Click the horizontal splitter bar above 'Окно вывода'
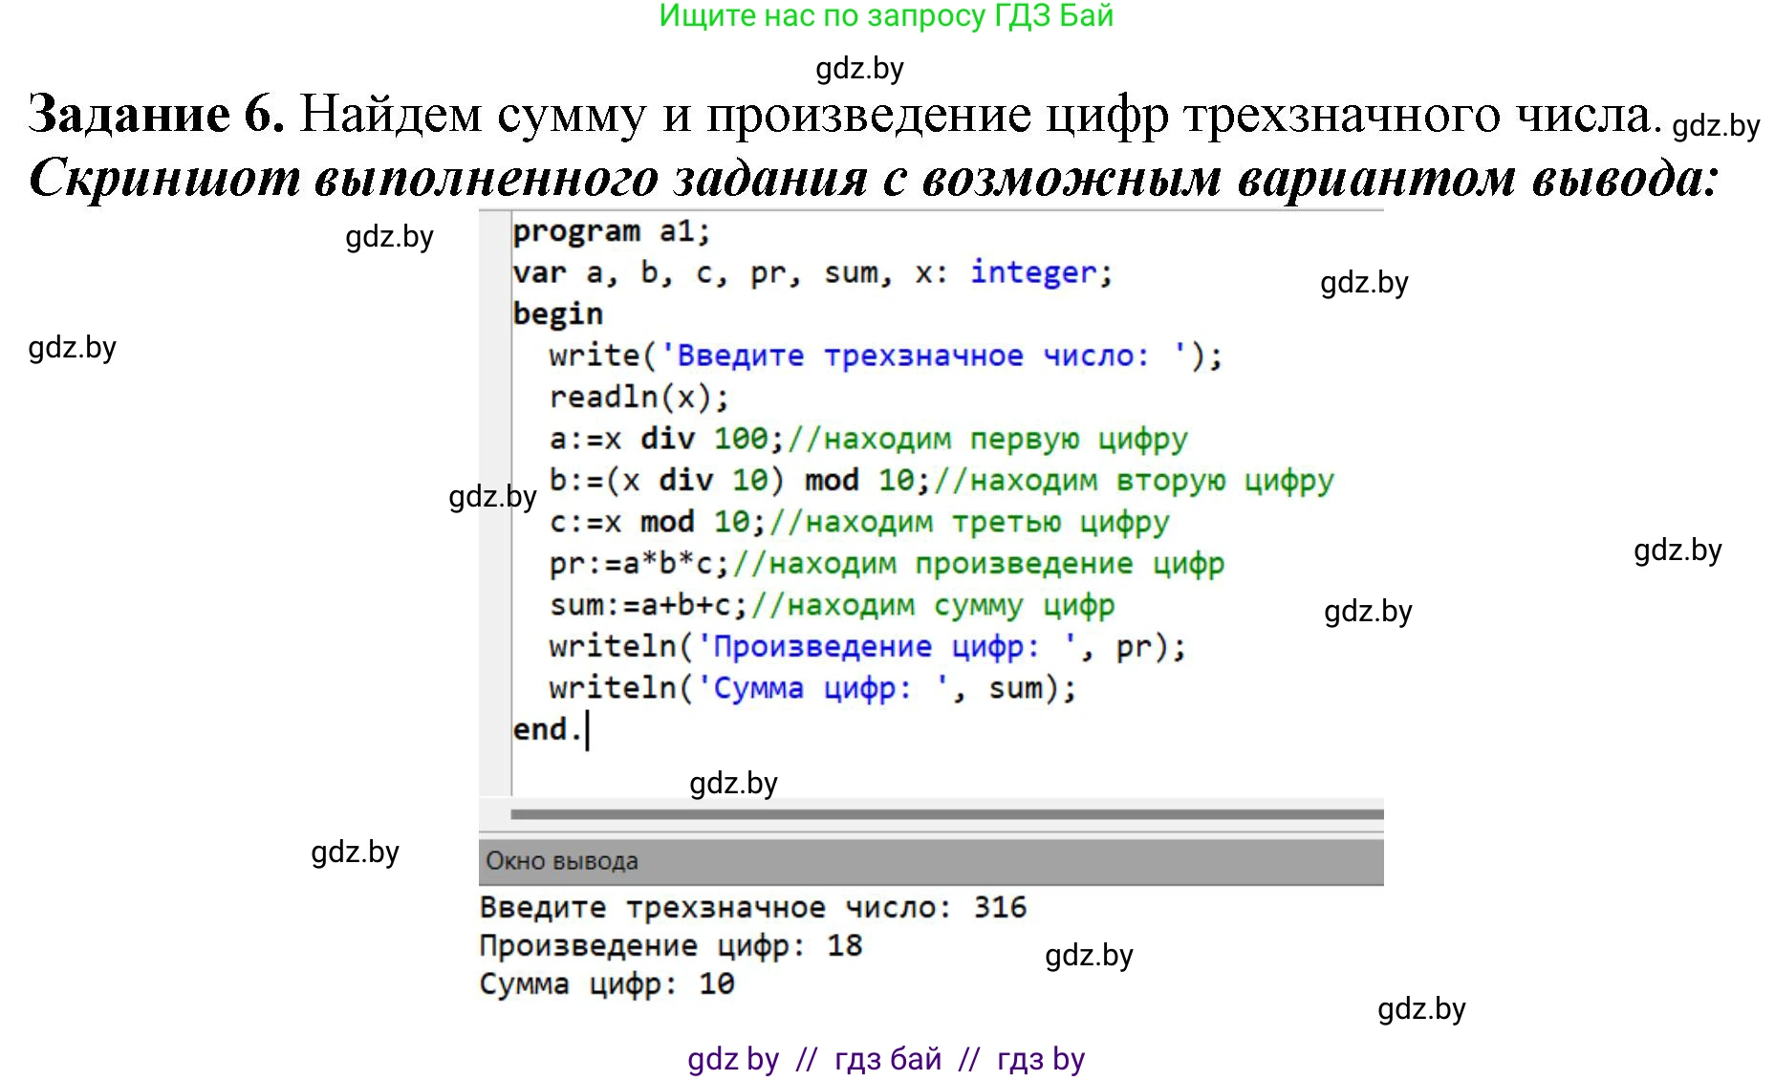1775x1080 pixels. point(946,814)
